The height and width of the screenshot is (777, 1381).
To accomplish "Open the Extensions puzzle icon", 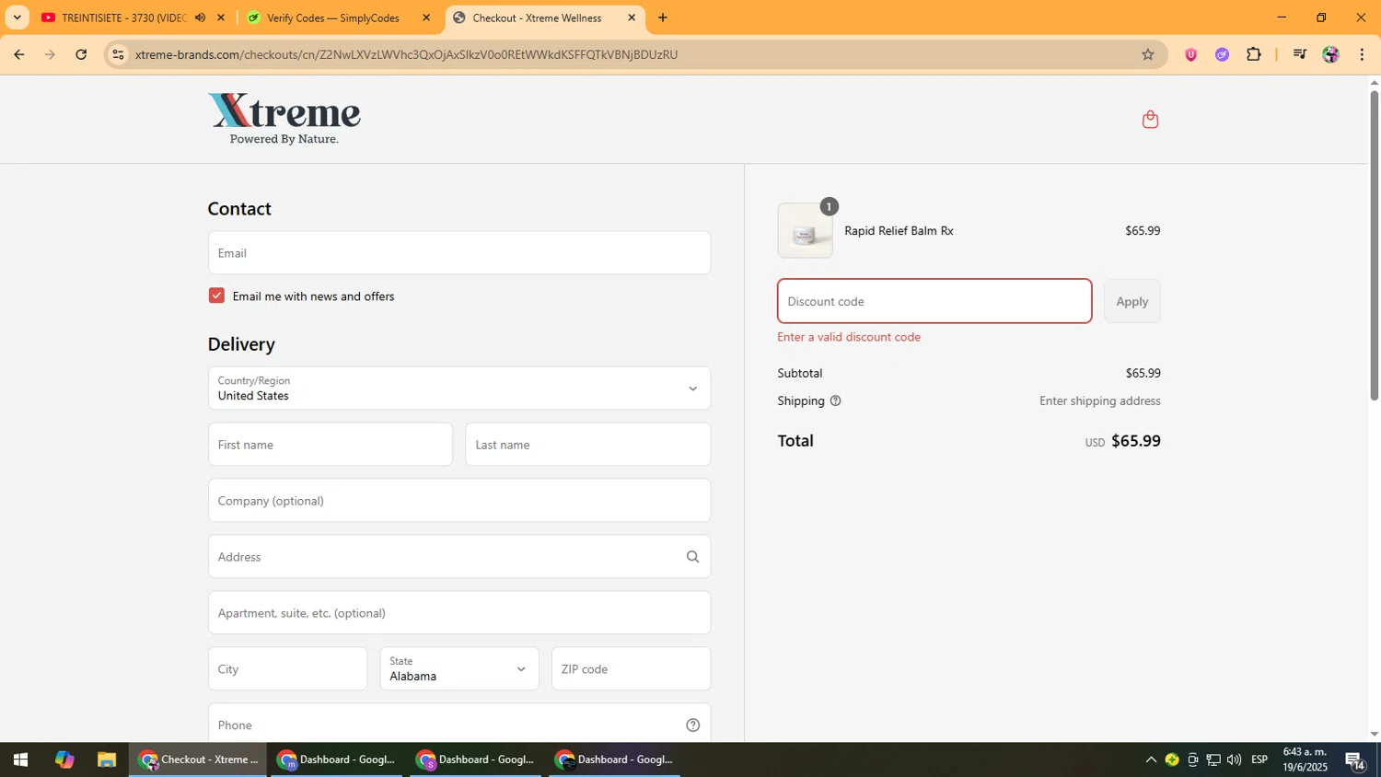I will tap(1253, 54).
